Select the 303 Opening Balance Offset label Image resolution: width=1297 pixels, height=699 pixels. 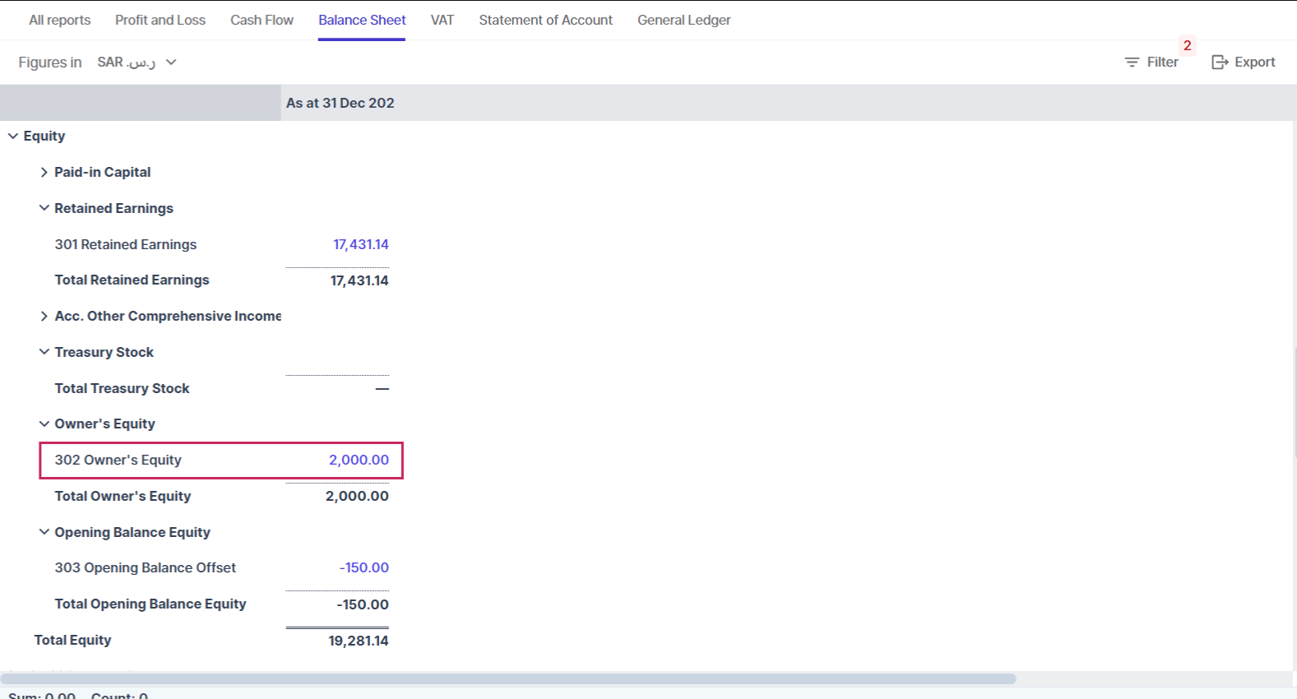pos(146,567)
